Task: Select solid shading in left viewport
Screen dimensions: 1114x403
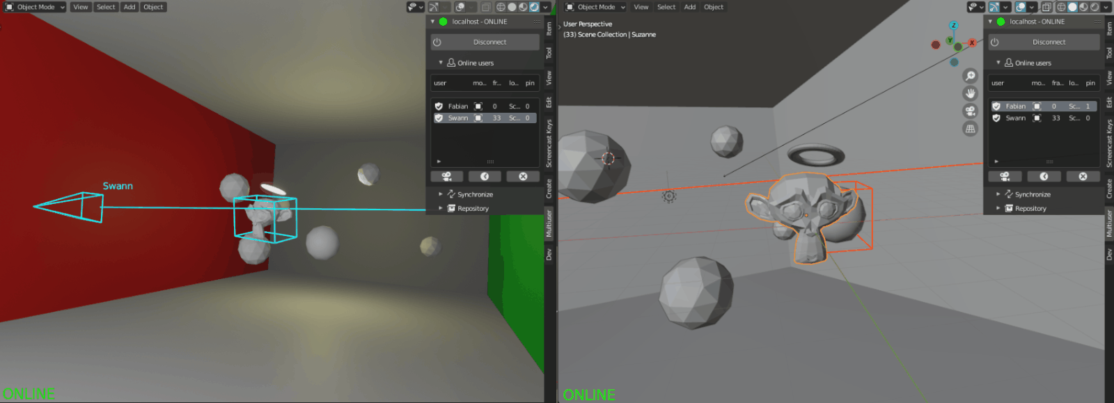Action: pos(512,7)
